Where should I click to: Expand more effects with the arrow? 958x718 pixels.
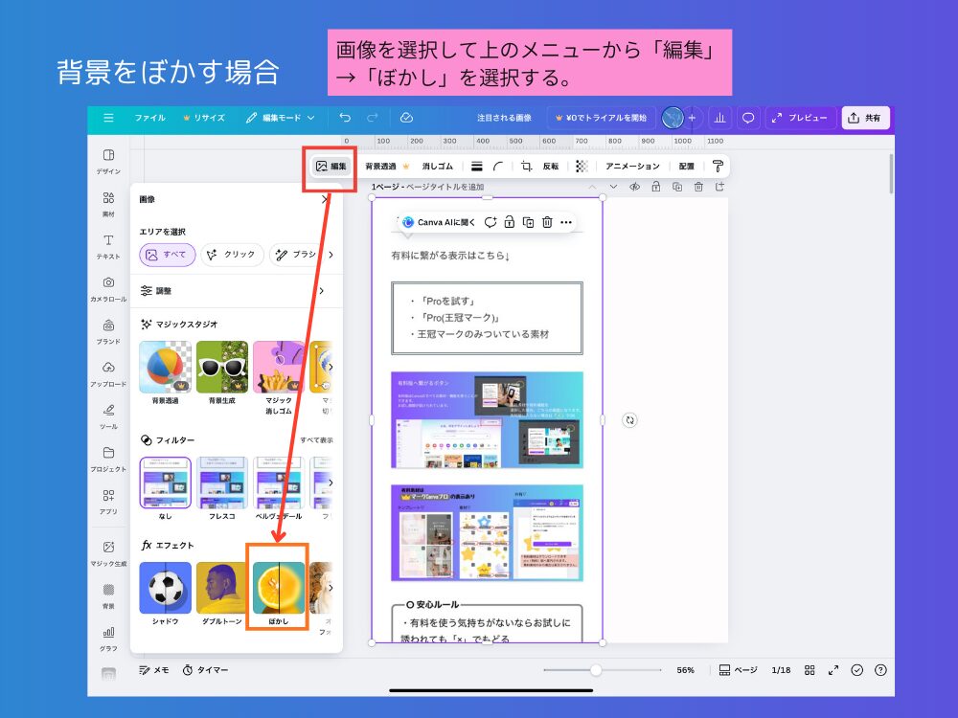coord(331,587)
